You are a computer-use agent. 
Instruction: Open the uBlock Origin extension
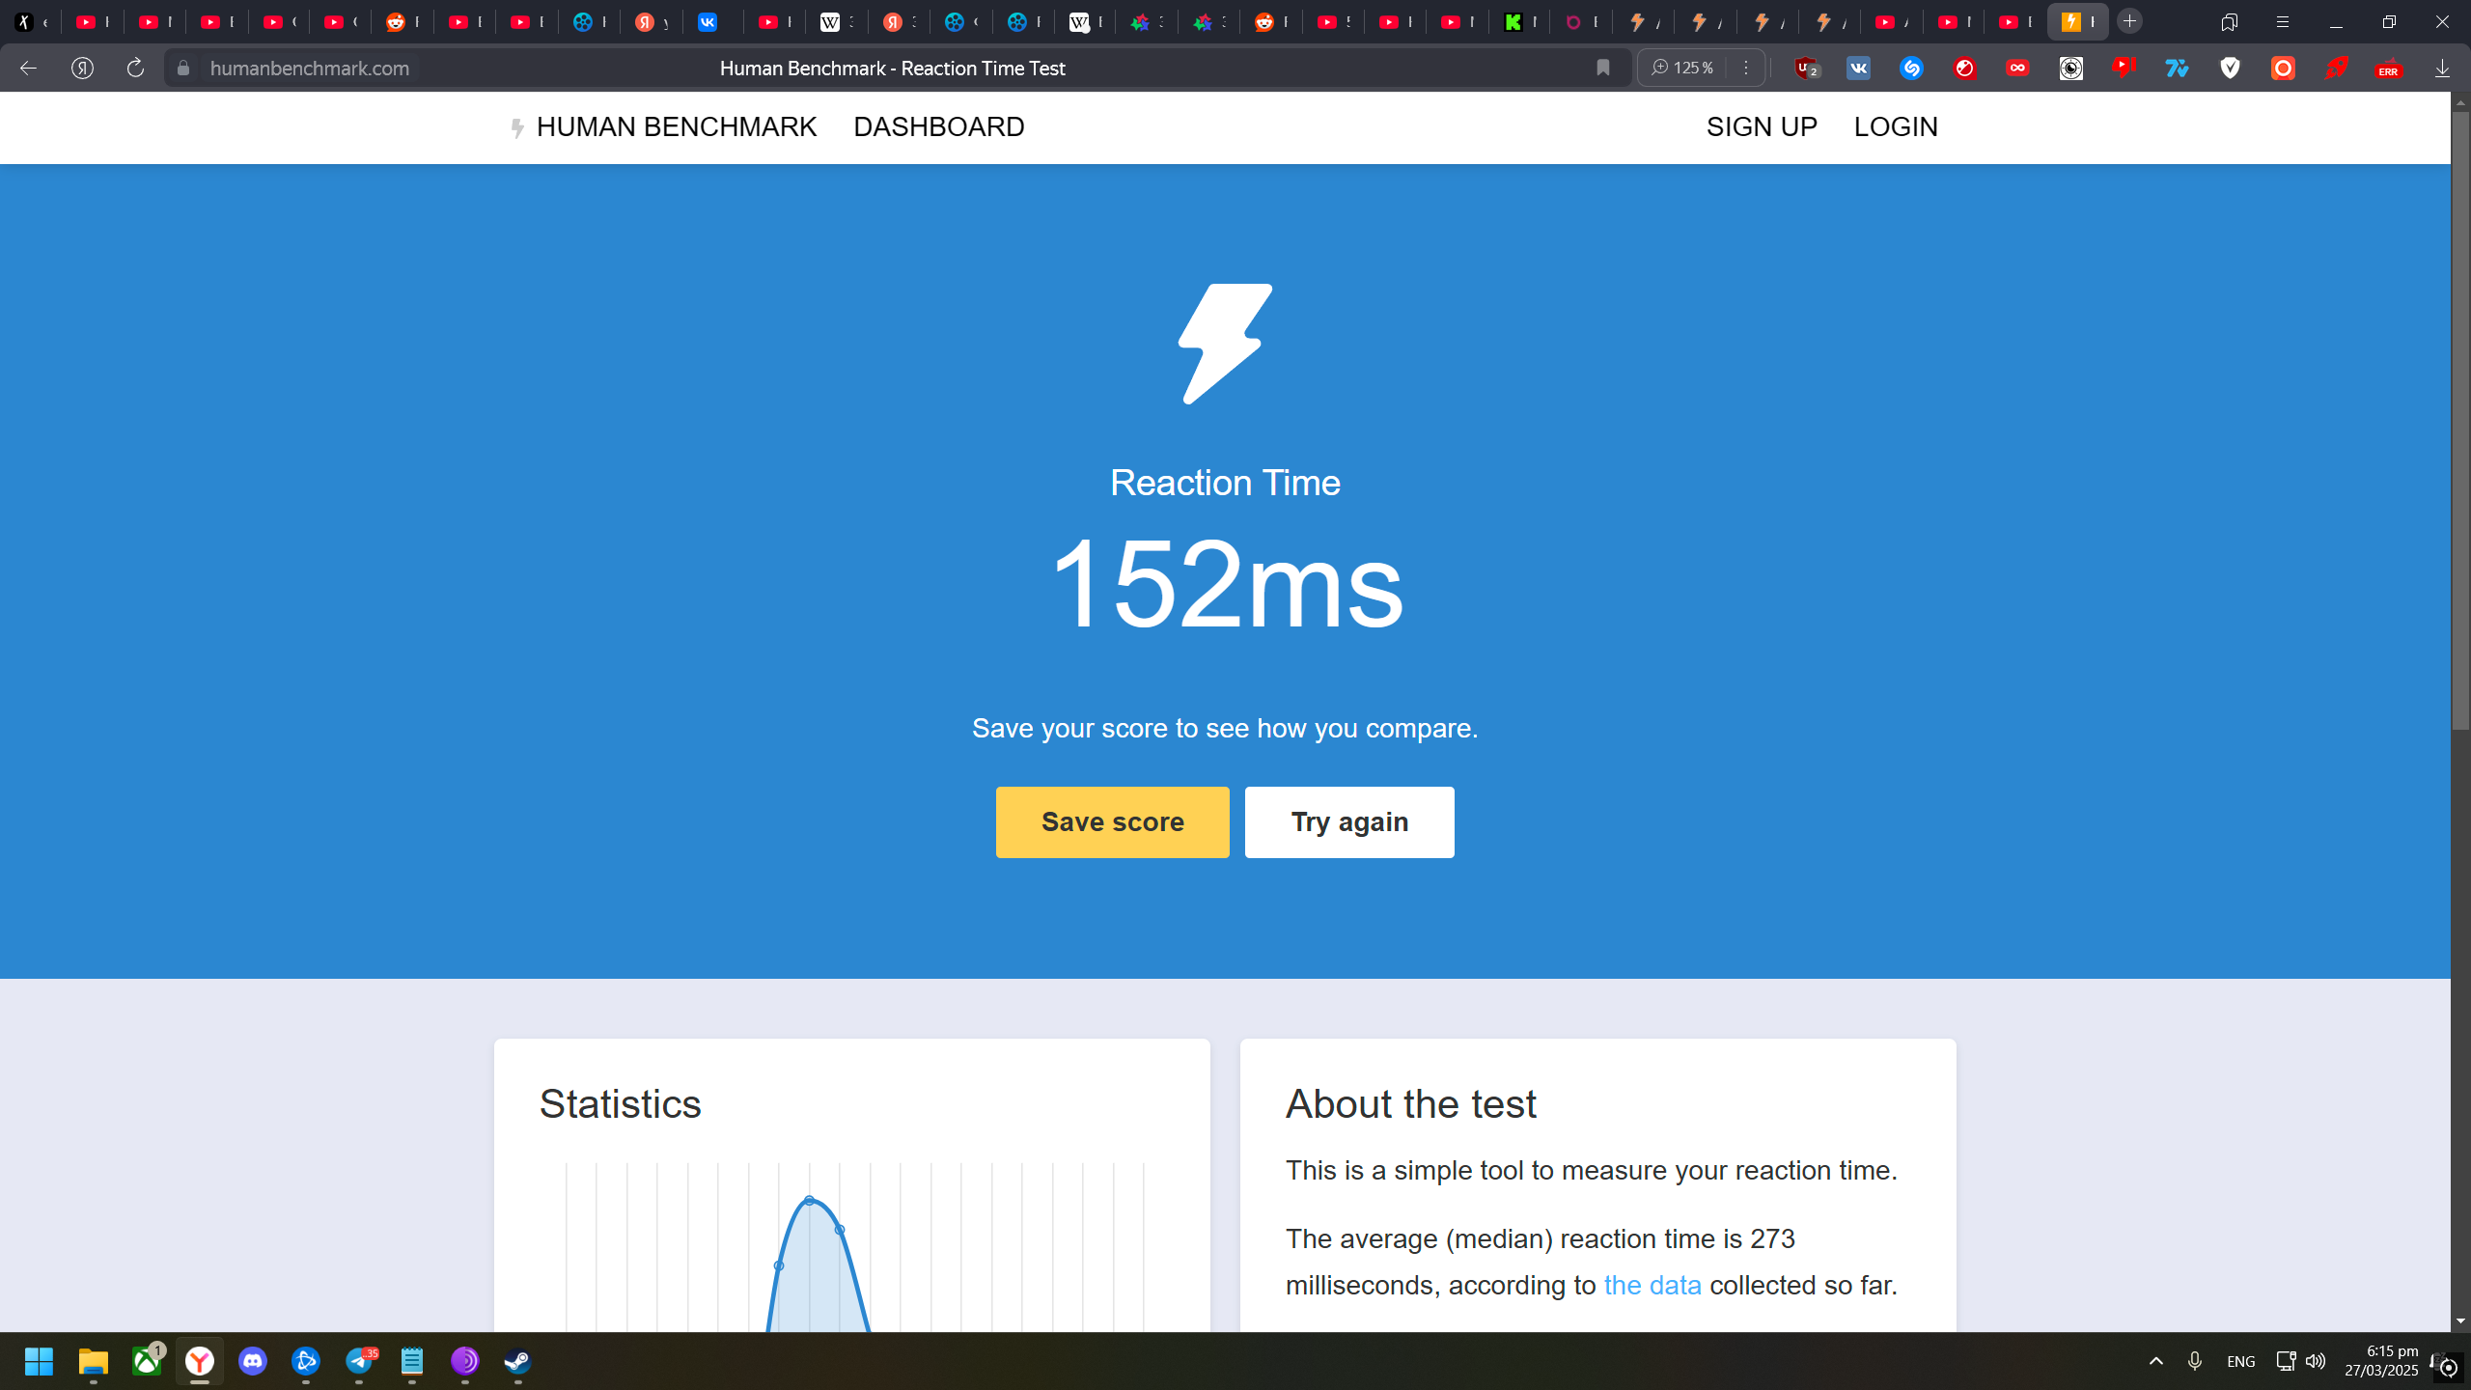tap(1806, 68)
